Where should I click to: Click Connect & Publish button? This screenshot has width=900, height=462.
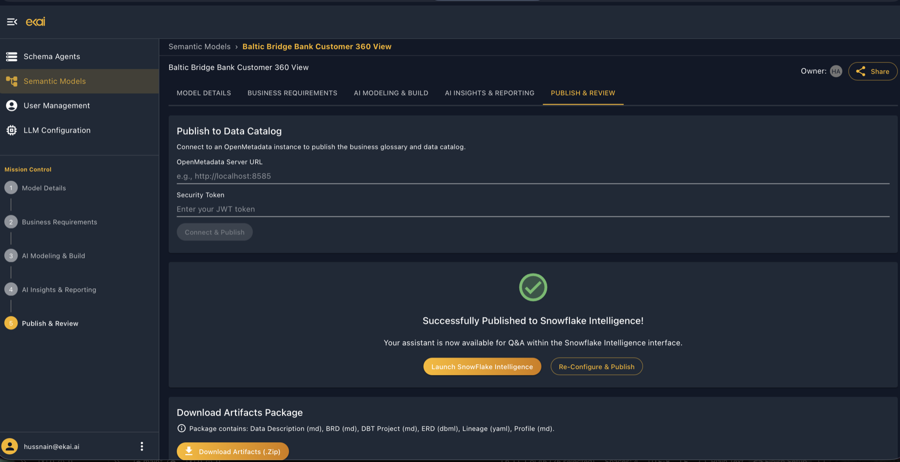click(x=214, y=232)
